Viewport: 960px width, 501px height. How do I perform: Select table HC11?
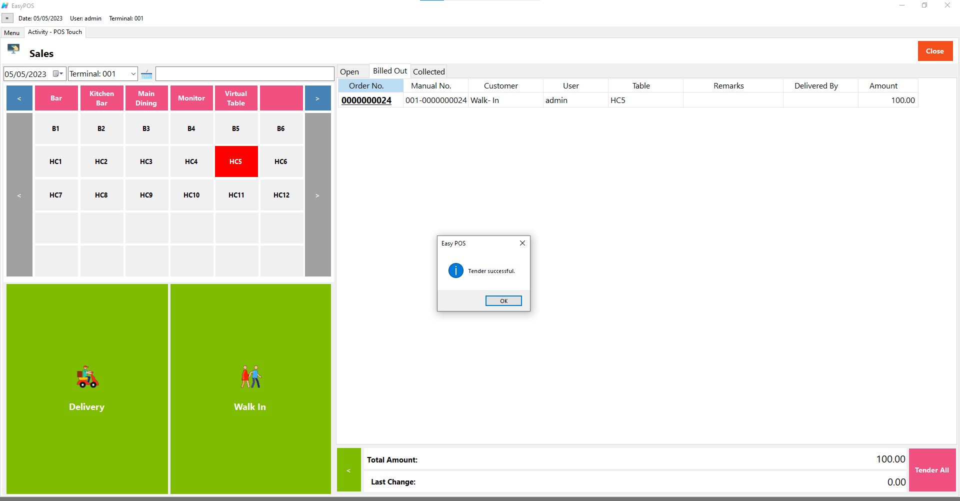point(236,195)
